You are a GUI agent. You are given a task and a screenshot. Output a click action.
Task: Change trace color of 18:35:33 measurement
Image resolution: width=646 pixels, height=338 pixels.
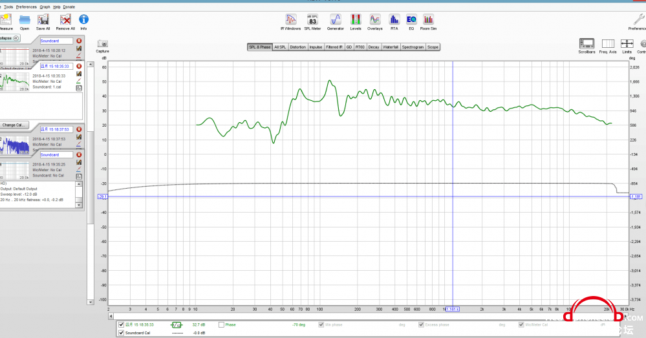(79, 81)
